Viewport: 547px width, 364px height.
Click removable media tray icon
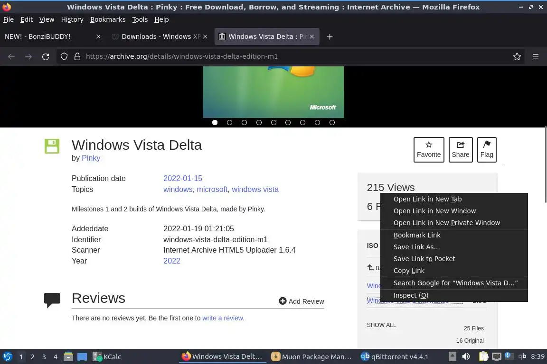452,357
